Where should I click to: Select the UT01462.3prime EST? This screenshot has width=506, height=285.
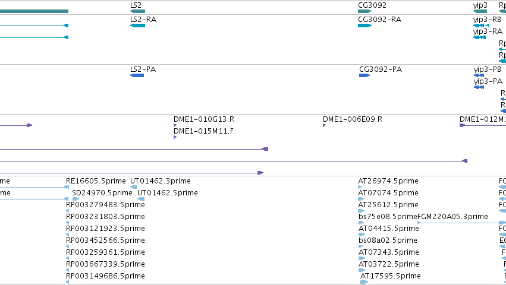[x=161, y=181]
